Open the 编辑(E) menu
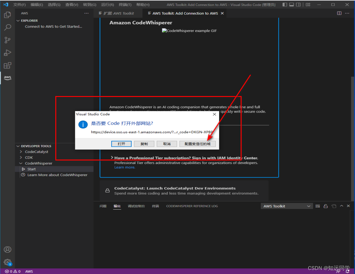 tap(37, 5)
